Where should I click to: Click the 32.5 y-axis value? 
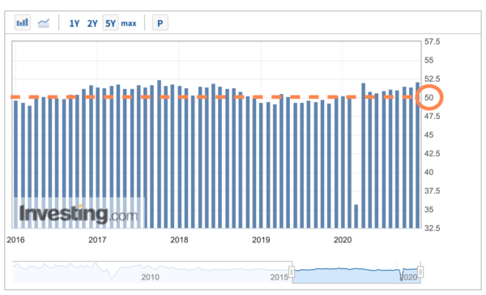click(432, 228)
